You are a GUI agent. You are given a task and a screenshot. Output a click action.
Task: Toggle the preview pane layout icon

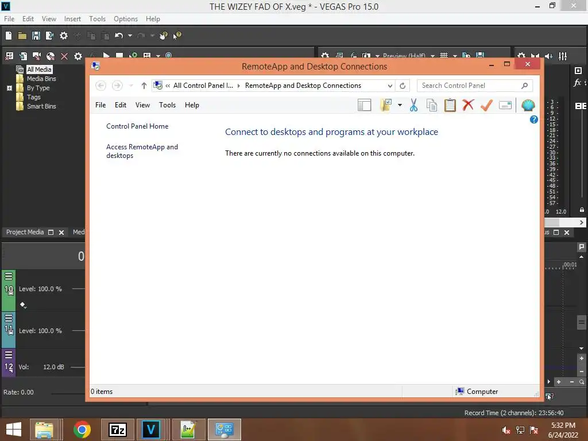pos(364,106)
